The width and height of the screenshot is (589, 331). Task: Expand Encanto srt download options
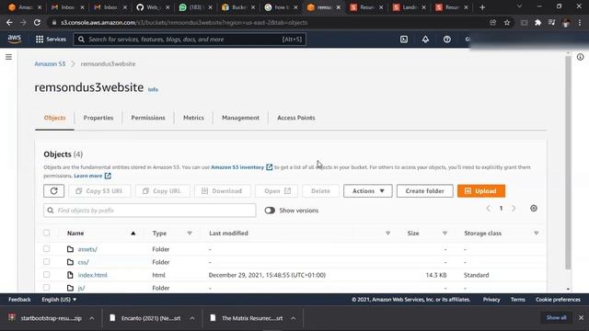tap(192, 318)
